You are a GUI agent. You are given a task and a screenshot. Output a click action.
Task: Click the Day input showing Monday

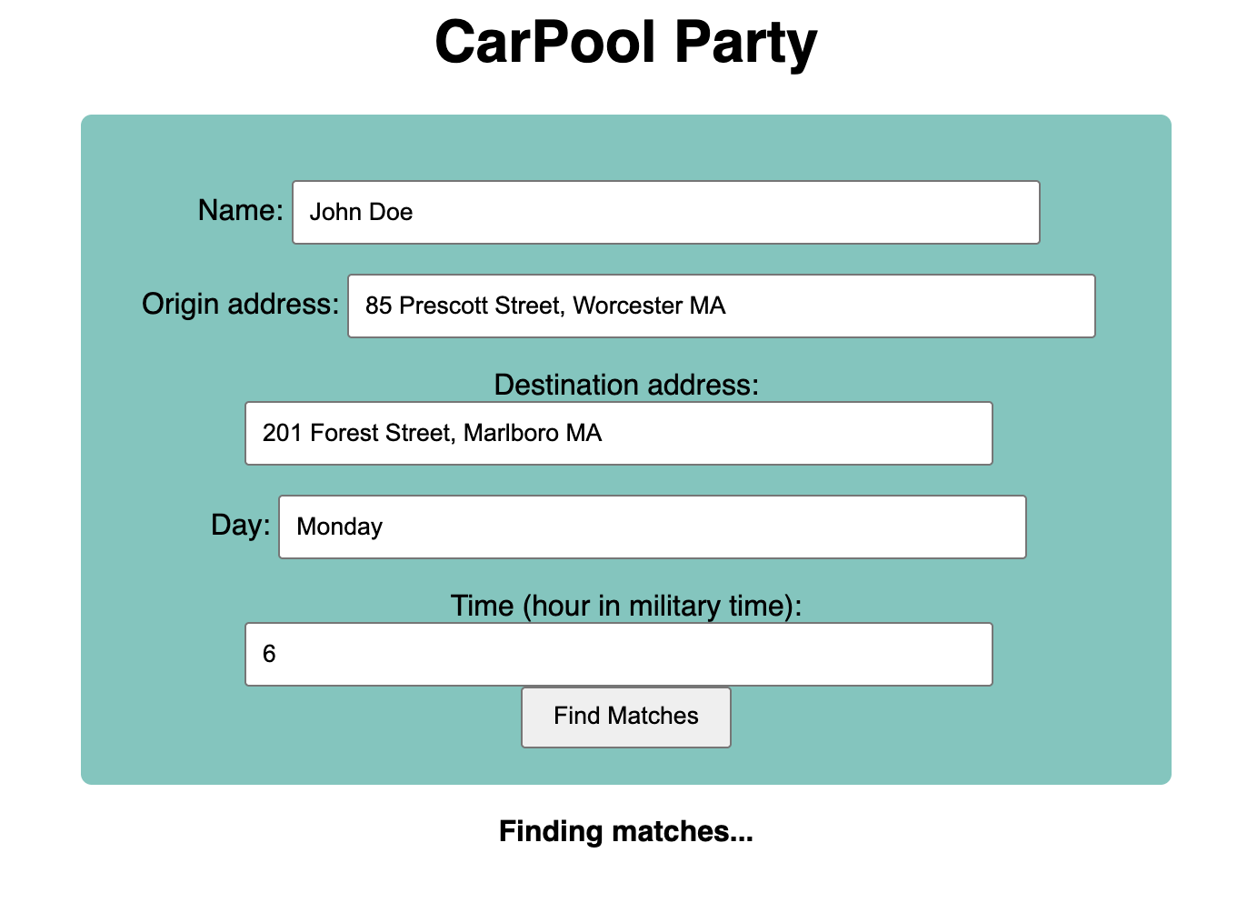653,527
